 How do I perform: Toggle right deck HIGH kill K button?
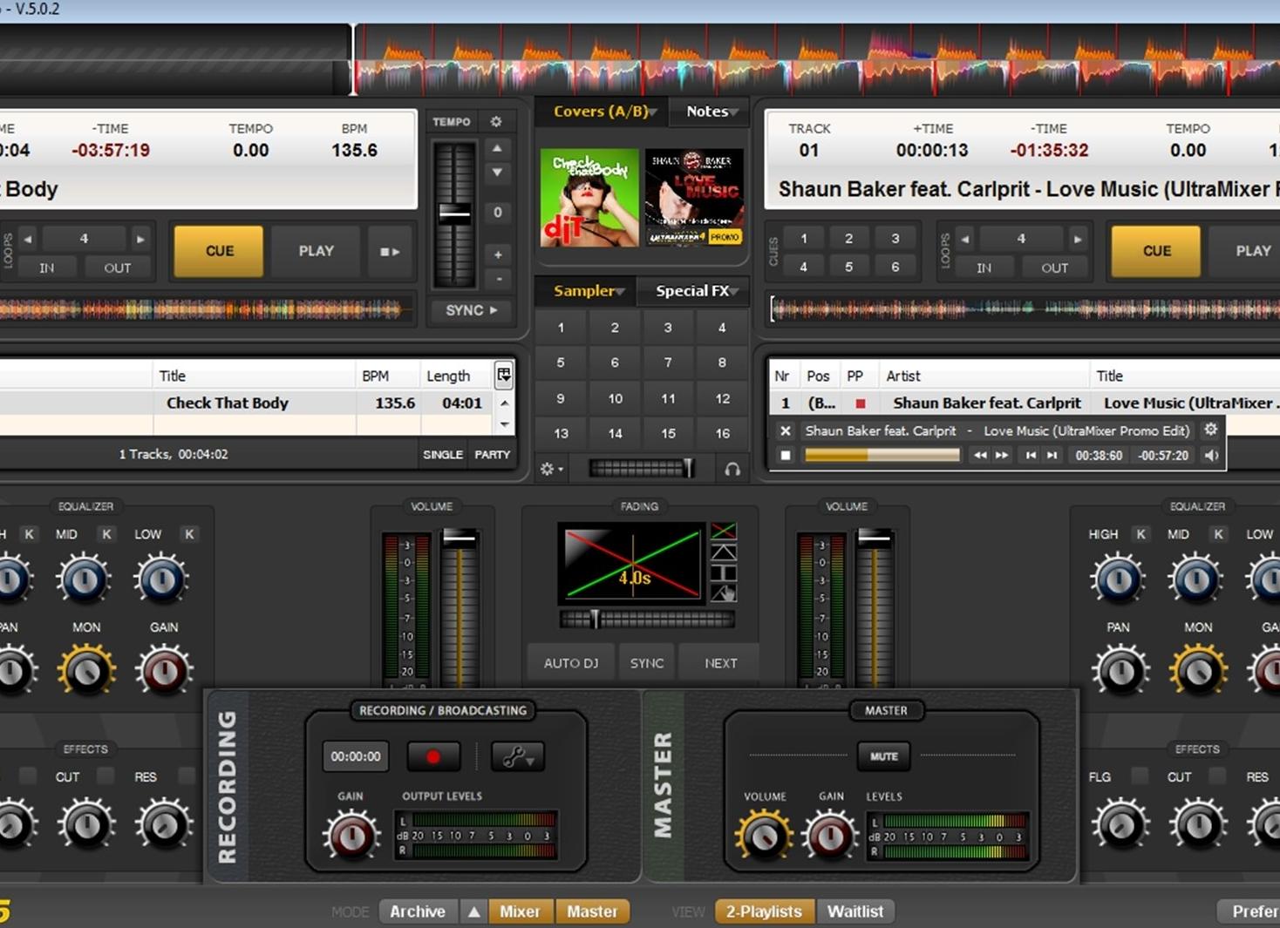point(1140,534)
